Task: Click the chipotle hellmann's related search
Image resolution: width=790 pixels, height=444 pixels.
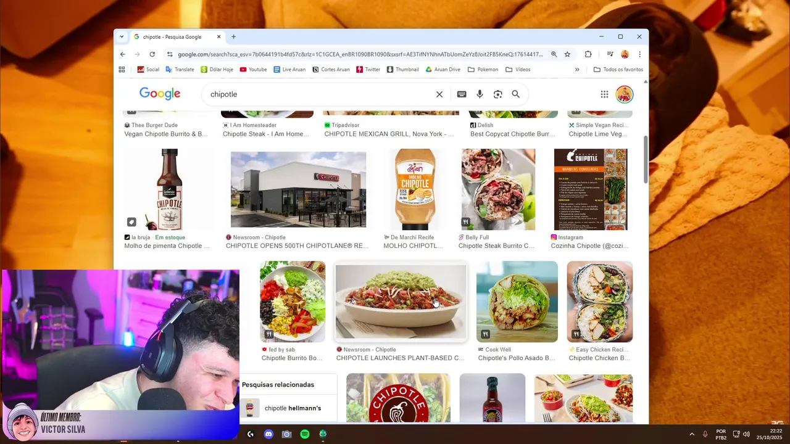Action: (293, 408)
